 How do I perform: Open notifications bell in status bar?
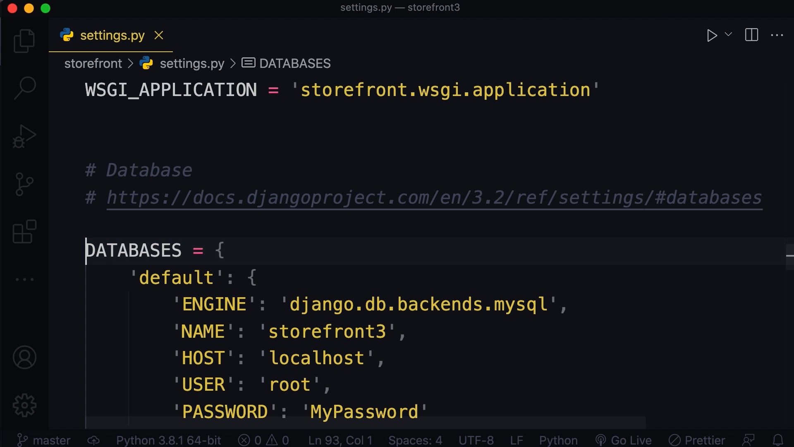(779, 440)
